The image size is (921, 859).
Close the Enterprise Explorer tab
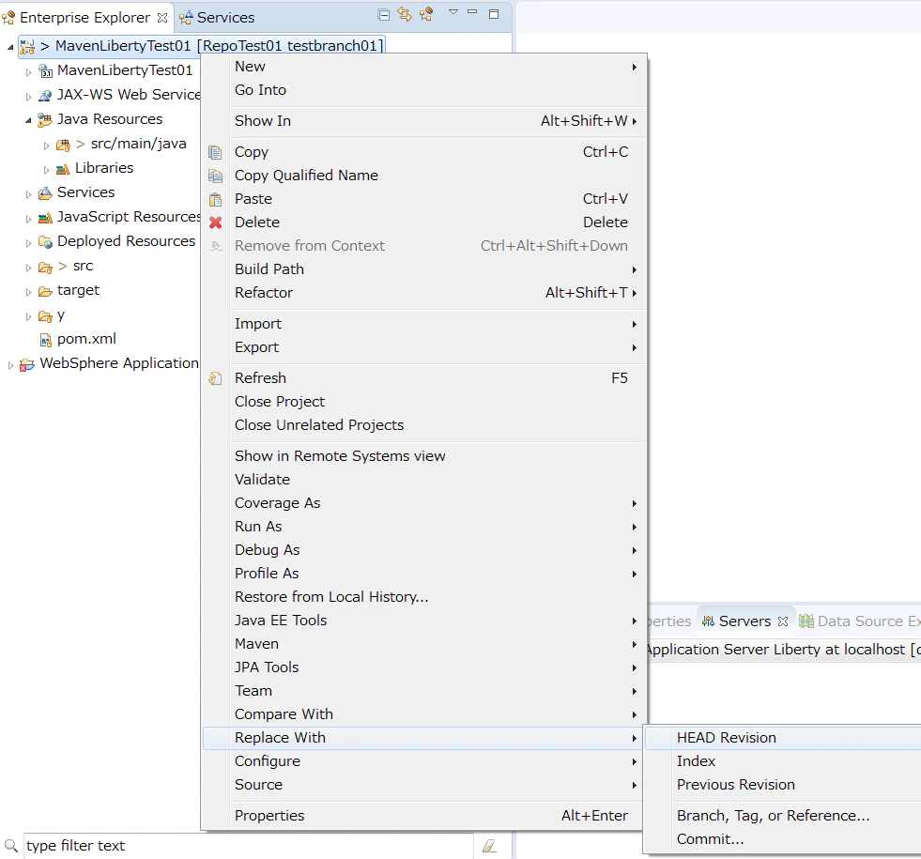pos(162,18)
